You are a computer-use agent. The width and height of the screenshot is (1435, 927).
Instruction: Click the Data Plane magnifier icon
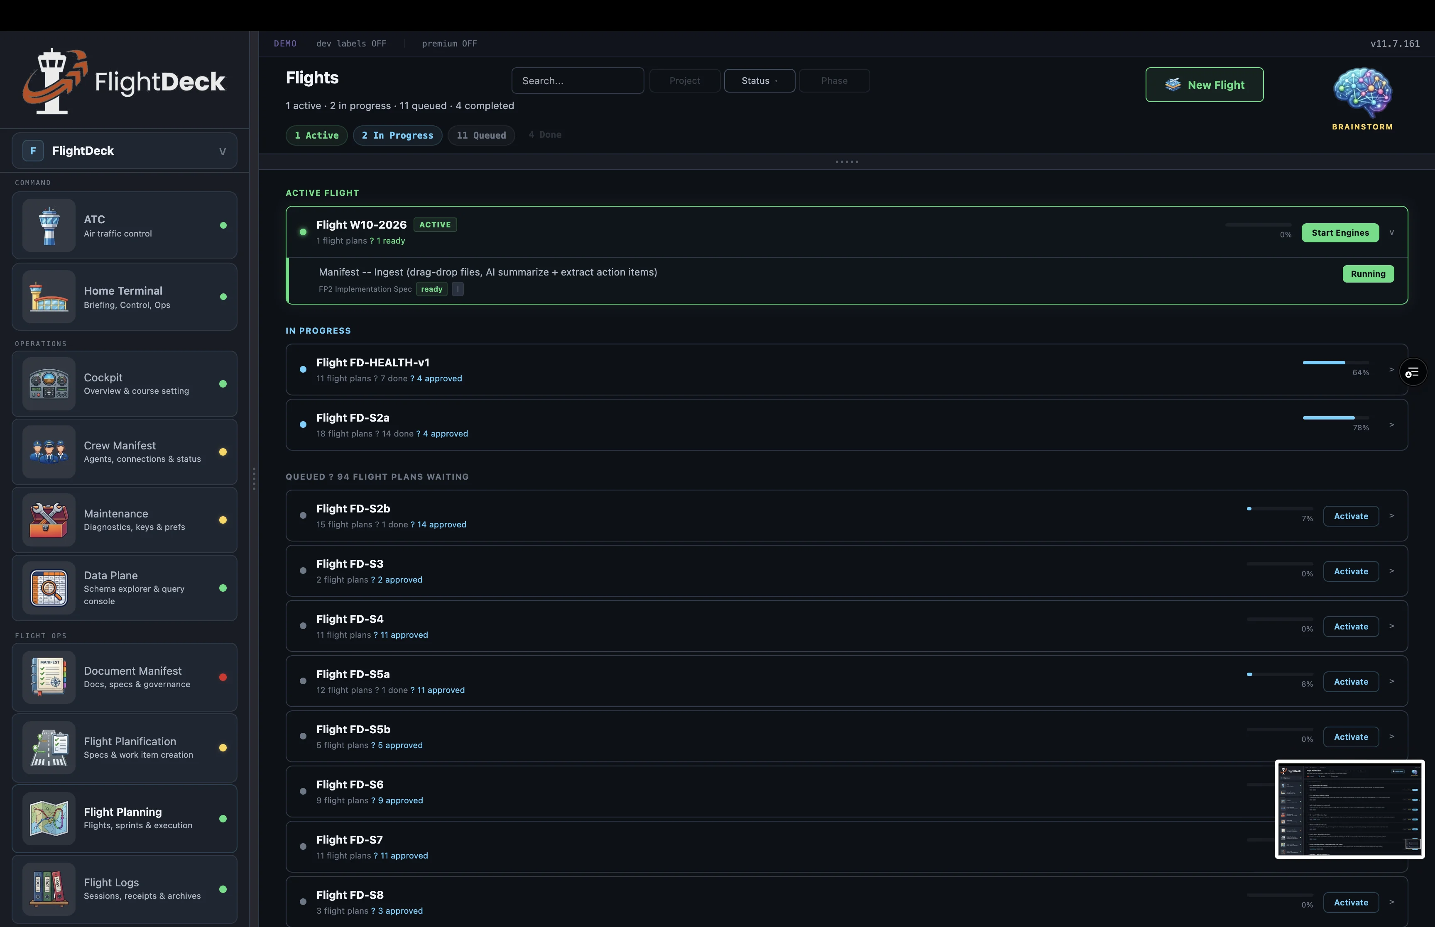[x=49, y=588]
